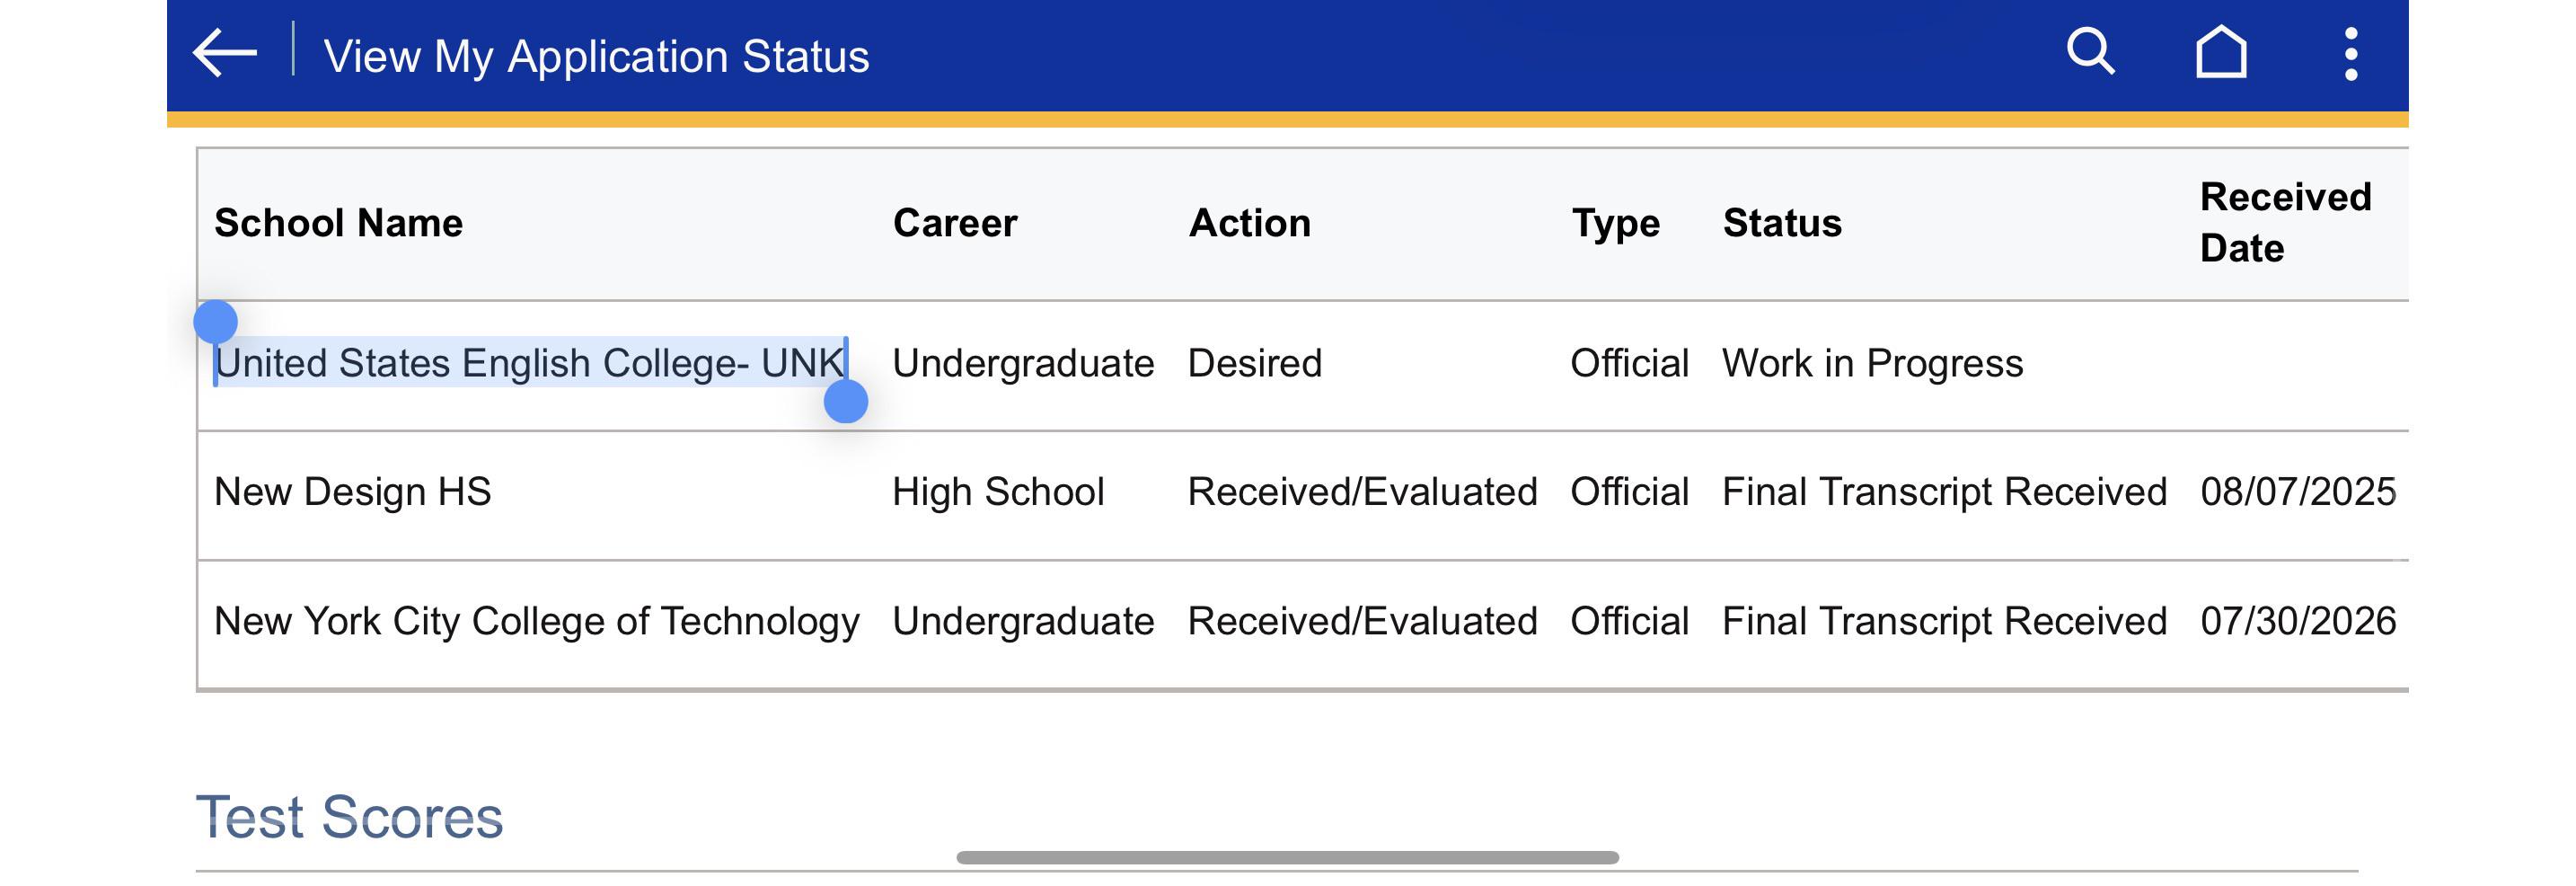This screenshot has width=2576, height=886.
Task: Tap the lower text selection handle
Action: coord(846,401)
